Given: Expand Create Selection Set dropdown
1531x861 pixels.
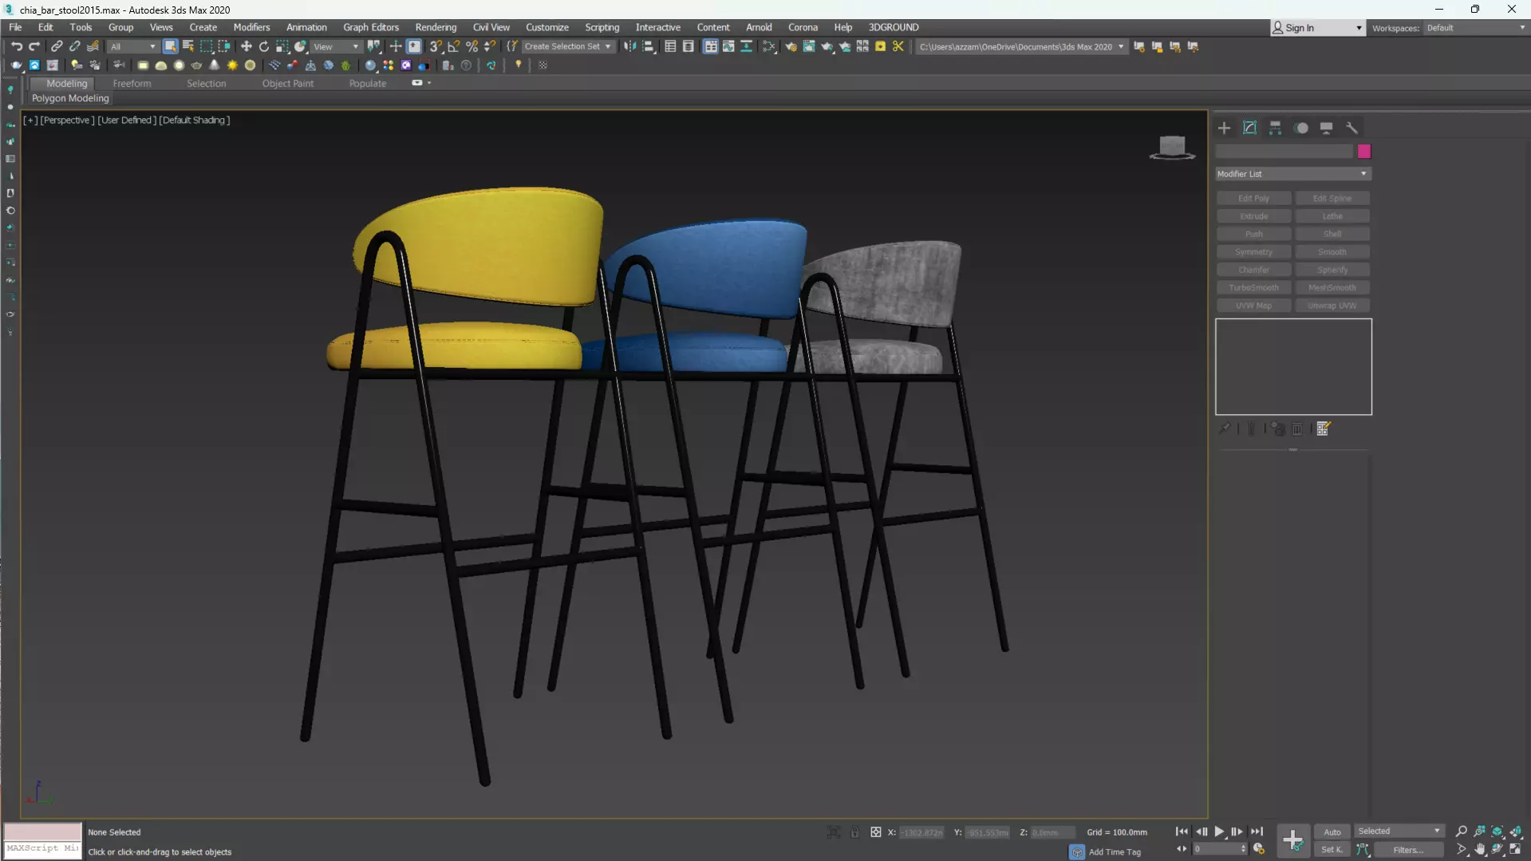Looking at the screenshot, I should click(x=567, y=46).
